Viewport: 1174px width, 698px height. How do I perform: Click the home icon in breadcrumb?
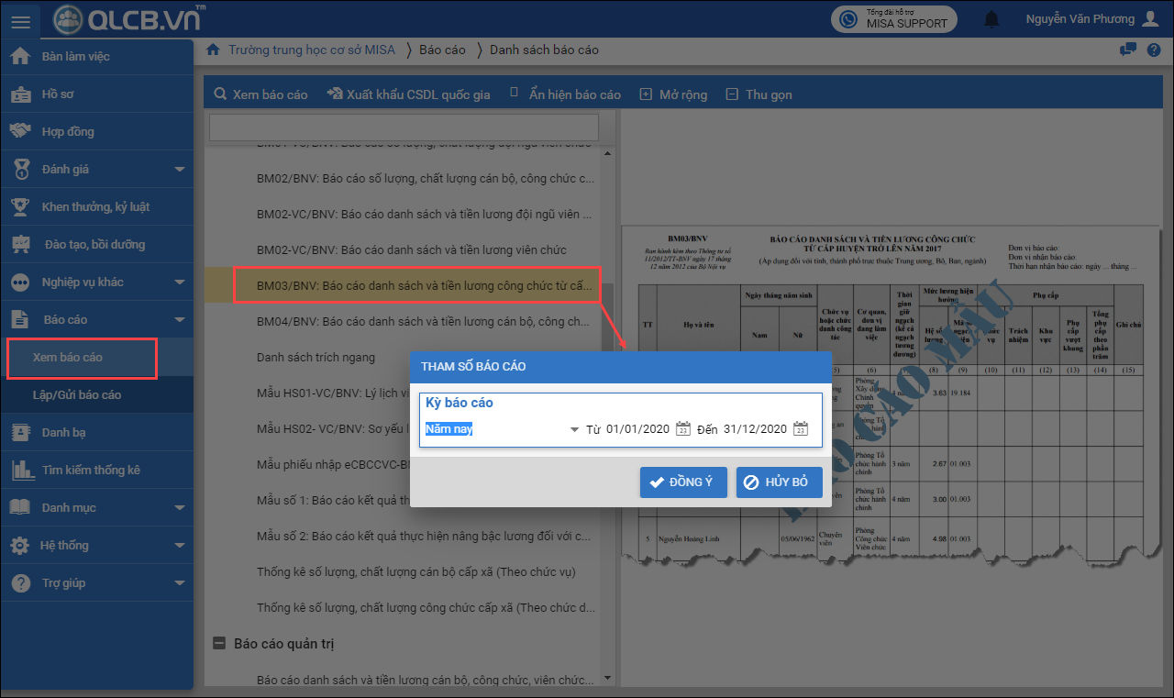pos(213,50)
